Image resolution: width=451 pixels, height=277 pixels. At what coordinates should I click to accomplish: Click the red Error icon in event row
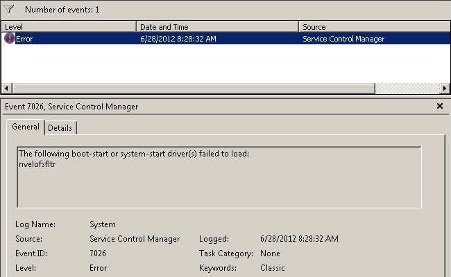9,39
